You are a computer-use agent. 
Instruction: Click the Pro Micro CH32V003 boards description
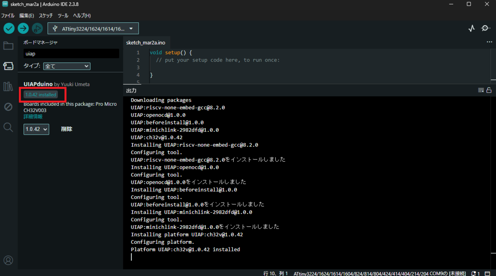point(70,107)
